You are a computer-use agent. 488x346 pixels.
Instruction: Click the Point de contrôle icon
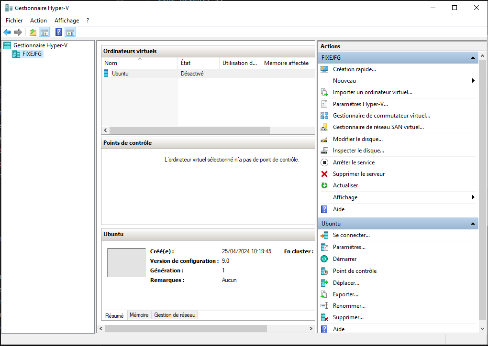click(x=324, y=271)
